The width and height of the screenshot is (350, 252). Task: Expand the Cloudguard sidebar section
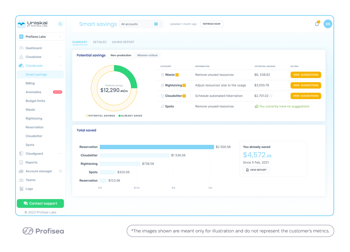tap(60, 154)
